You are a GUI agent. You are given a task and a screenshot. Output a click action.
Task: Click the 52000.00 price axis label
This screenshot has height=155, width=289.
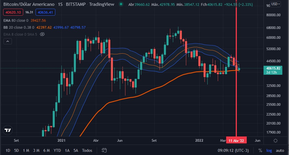click(x=273, y=49)
